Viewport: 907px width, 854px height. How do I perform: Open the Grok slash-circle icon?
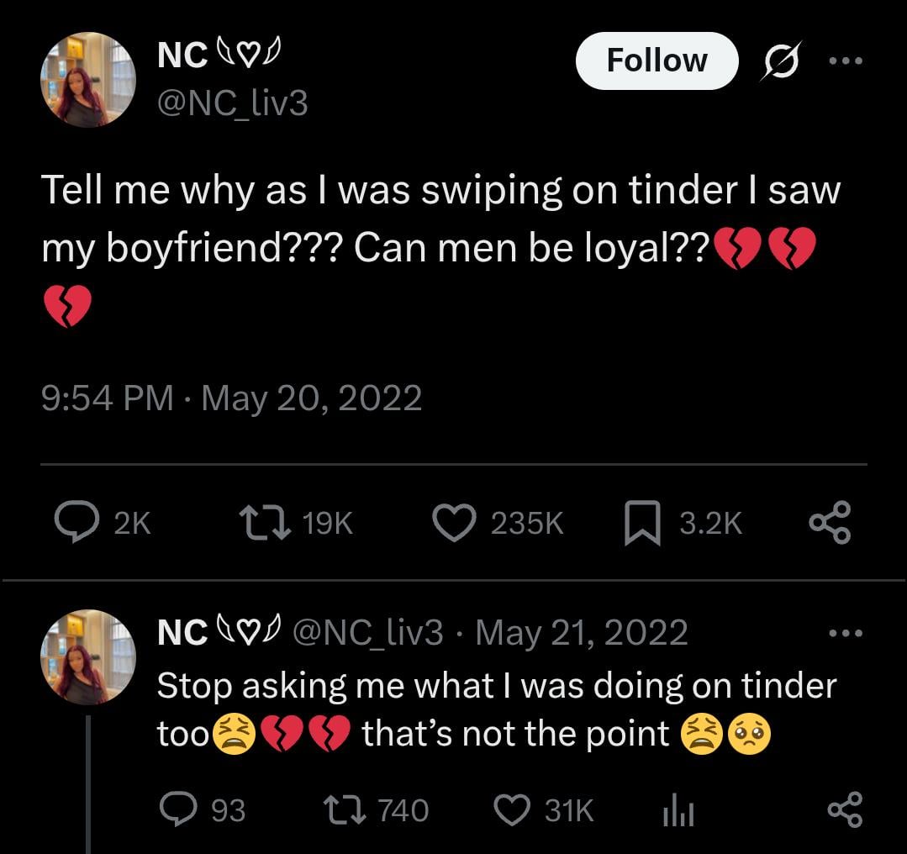click(x=782, y=61)
